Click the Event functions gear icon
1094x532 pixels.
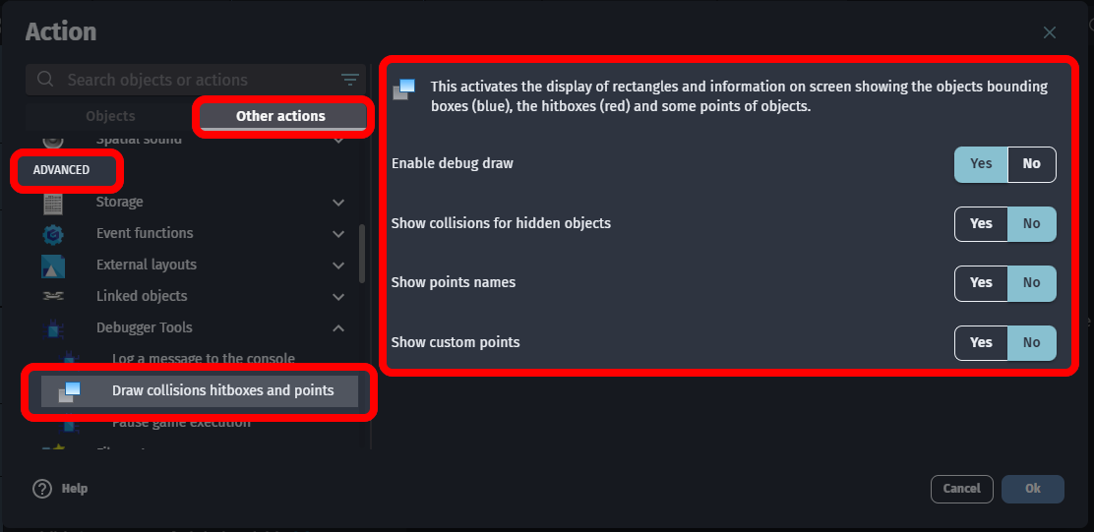53,234
